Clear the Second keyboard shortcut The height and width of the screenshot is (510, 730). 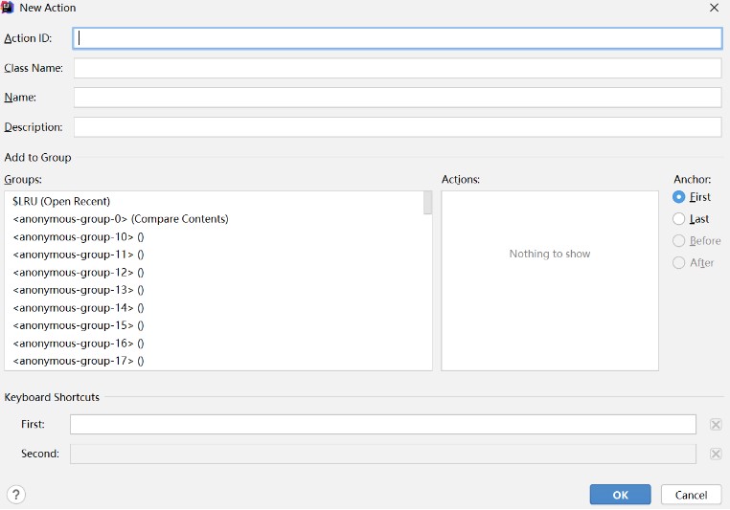715,454
